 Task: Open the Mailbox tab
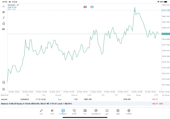96,112
